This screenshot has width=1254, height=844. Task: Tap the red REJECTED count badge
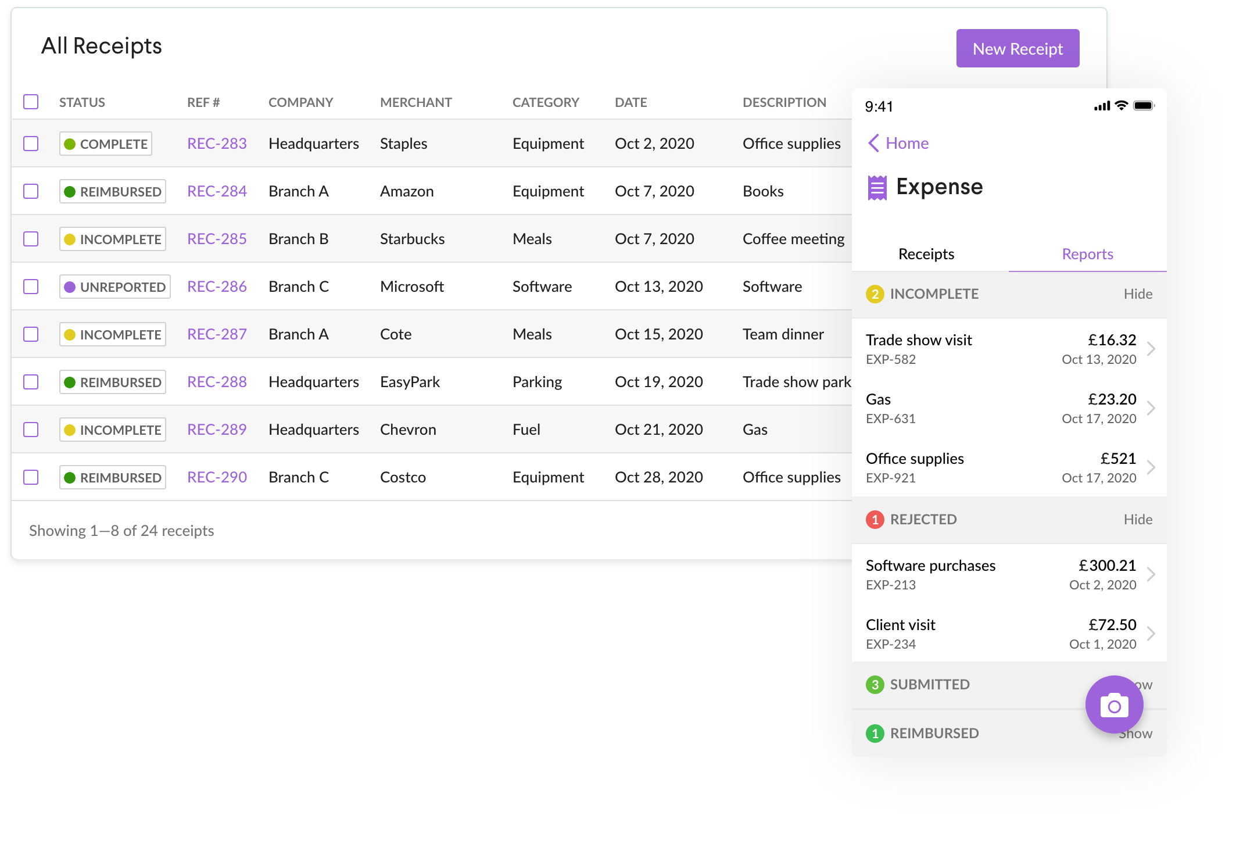coord(875,519)
